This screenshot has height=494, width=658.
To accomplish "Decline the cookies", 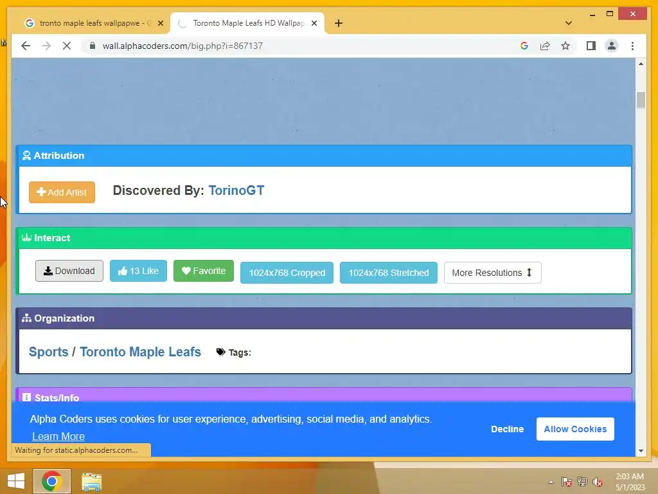I will [508, 429].
